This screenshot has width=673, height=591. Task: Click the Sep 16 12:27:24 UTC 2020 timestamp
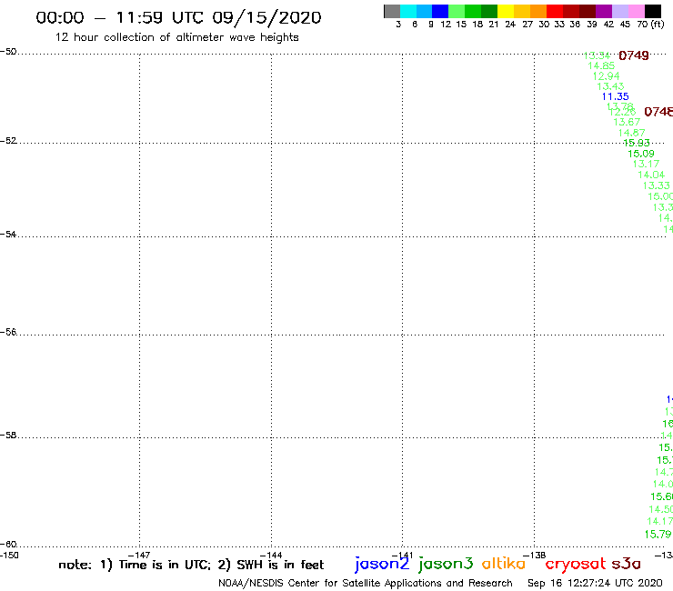[x=595, y=583]
